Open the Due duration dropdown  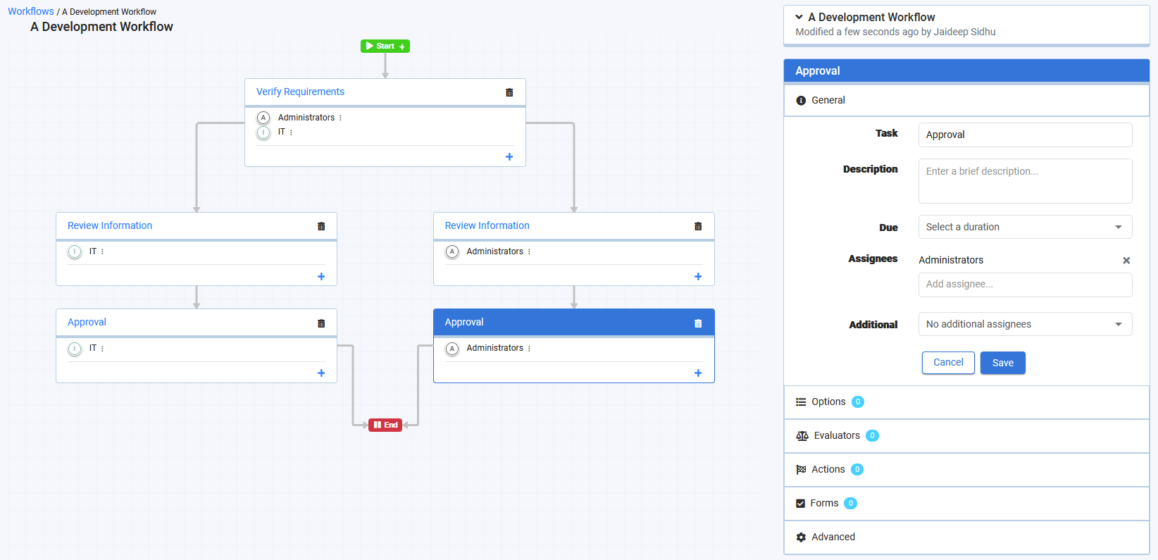click(1025, 227)
